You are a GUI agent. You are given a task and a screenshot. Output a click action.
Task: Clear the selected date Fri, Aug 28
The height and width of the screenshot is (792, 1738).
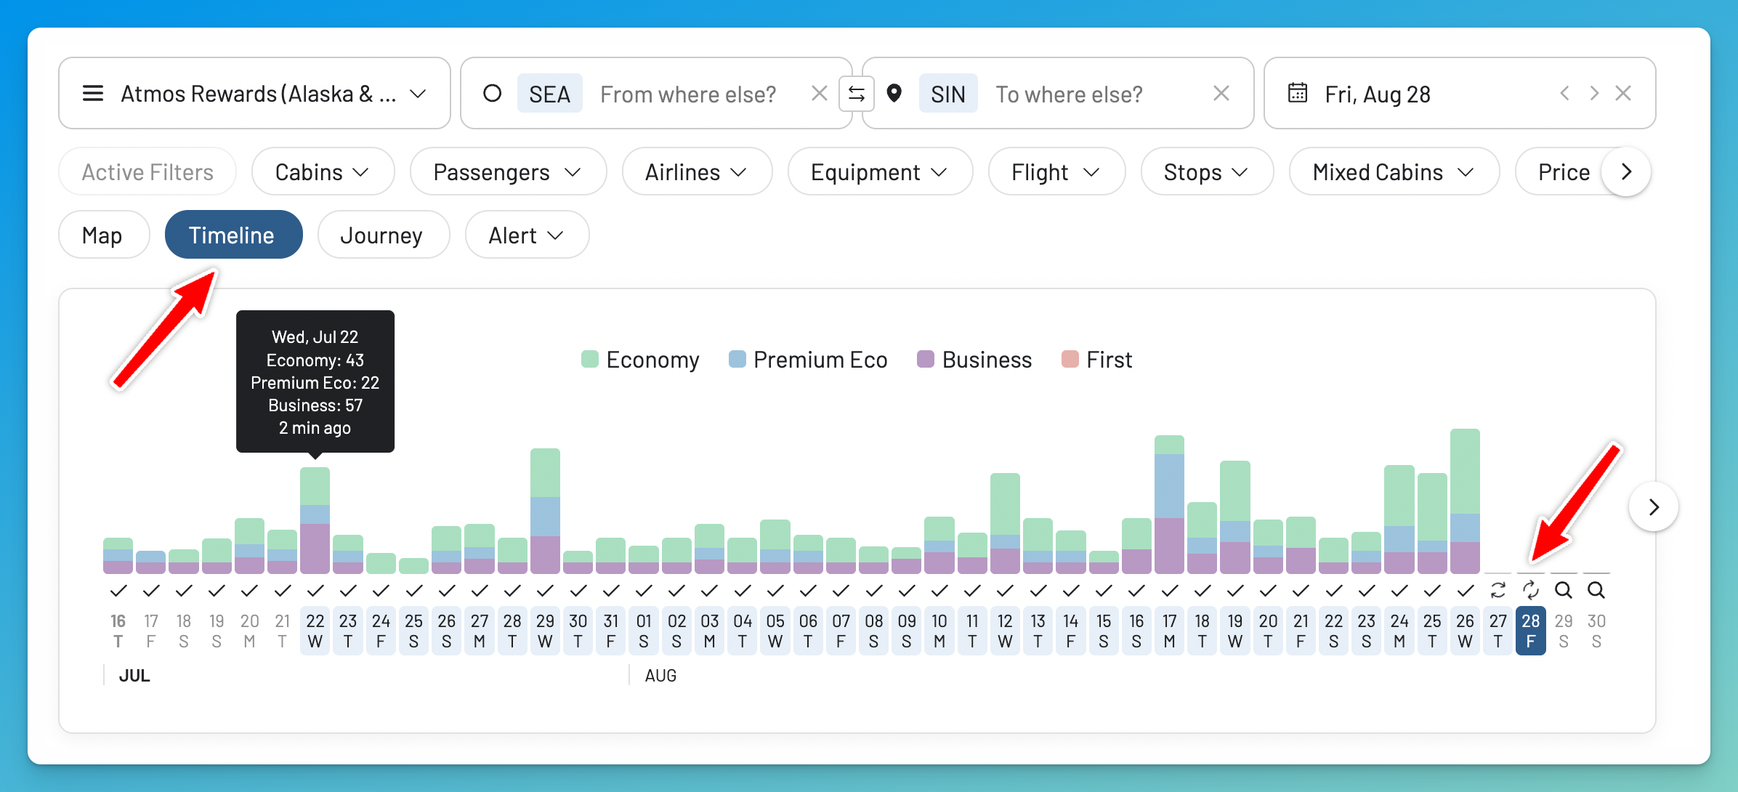(1623, 93)
